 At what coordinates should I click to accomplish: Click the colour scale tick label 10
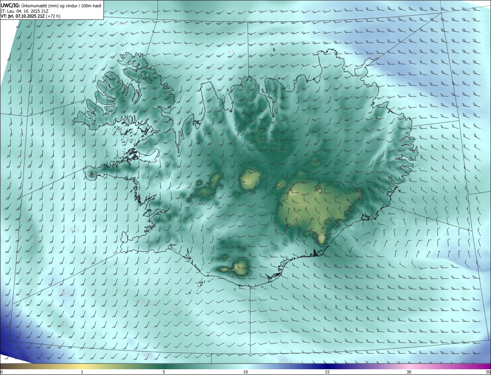coord(245,372)
